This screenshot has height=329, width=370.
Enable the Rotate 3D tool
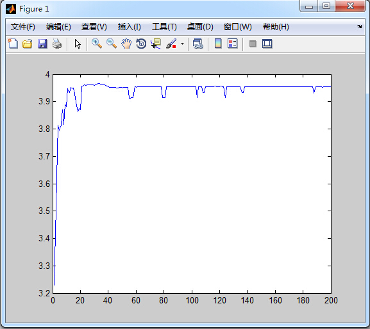[141, 44]
